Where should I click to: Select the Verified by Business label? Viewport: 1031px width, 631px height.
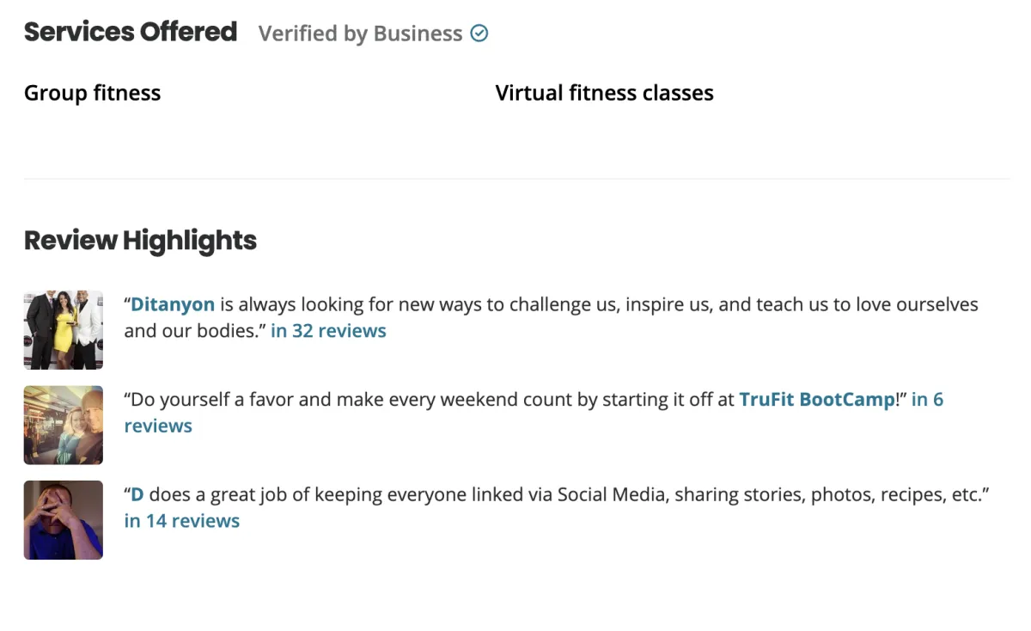pyautogui.click(x=360, y=34)
